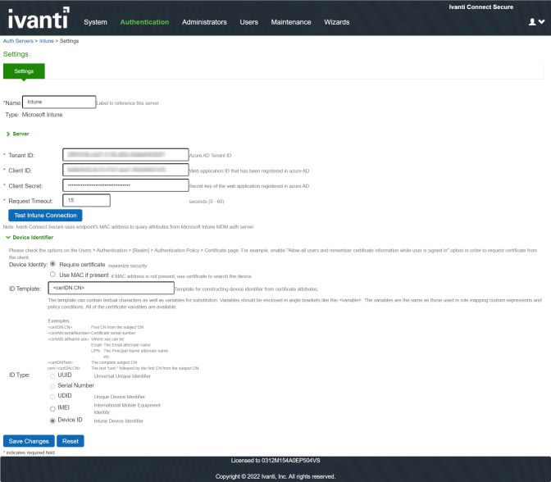This screenshot has height=482, width=551.
Task: Click the copyright 2022 Ivanti footer text
Action: 275,477
